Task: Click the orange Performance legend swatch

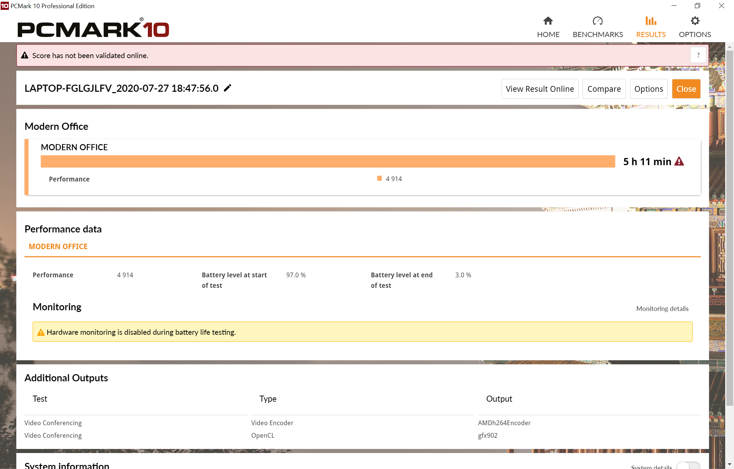Action: 380,178
